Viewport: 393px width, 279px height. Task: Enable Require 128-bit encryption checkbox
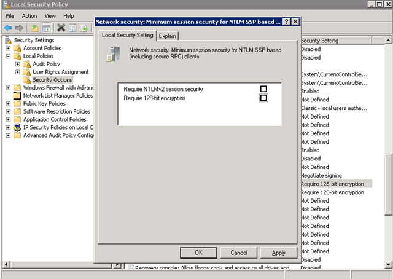(263, 98)
